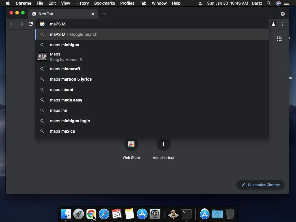Pick the 'maps mn' suggestion
Screen dimensions: 296x222
pos(152,110)
